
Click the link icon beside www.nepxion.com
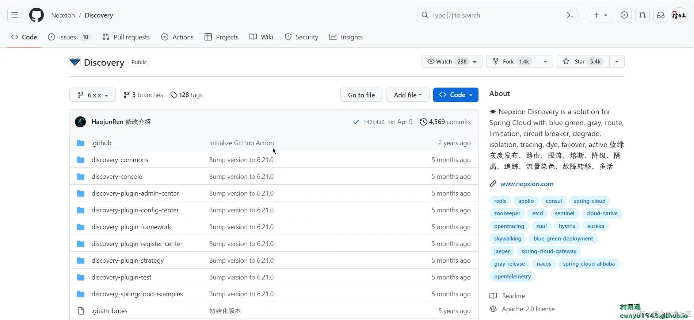[493, 184]
